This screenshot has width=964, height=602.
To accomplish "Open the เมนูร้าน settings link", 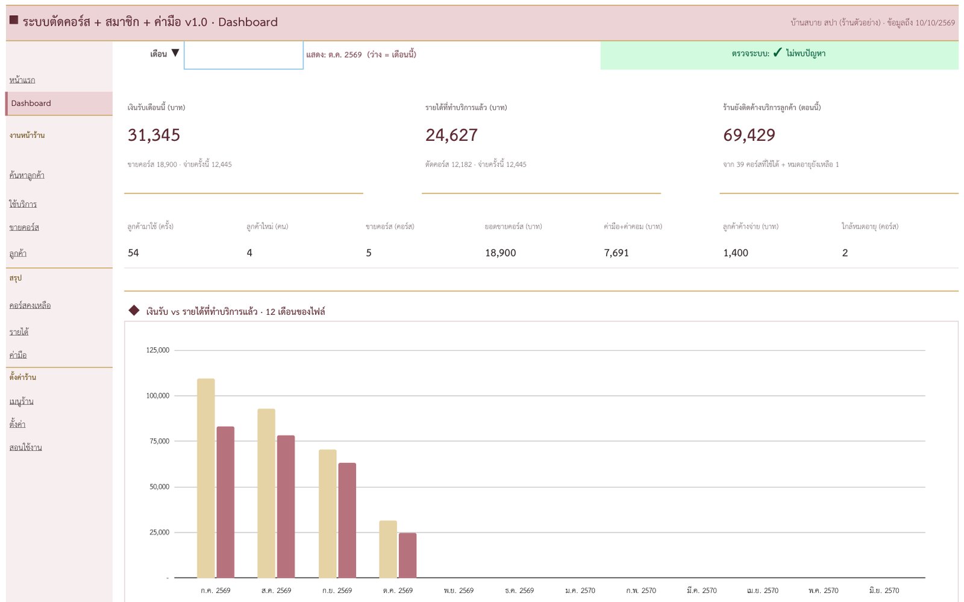I will [x=21, y=401].
